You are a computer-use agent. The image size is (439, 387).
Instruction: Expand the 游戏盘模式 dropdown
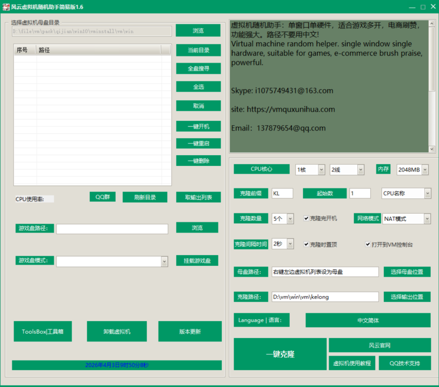[x=164, y=261]
